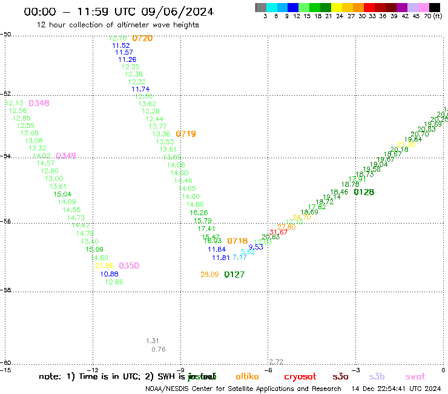Select the orange pass label 0720

pyautogui.click(x=142, y=38)
